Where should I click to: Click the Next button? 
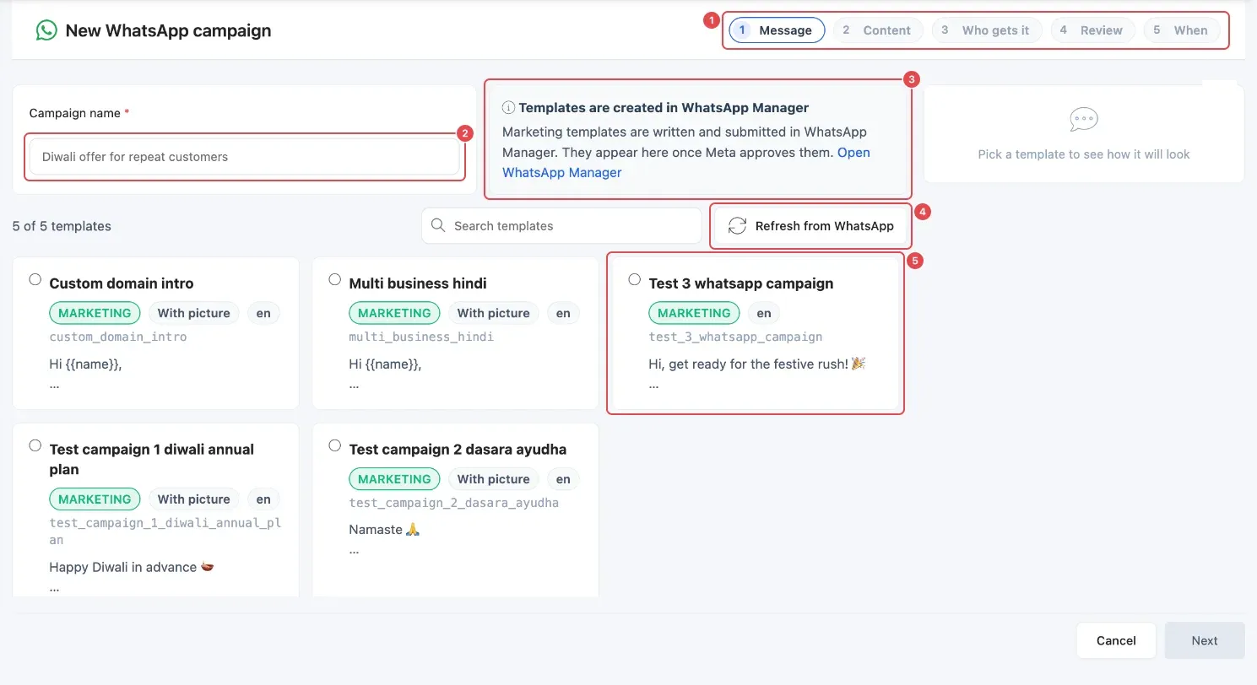tap(1205, 640)
